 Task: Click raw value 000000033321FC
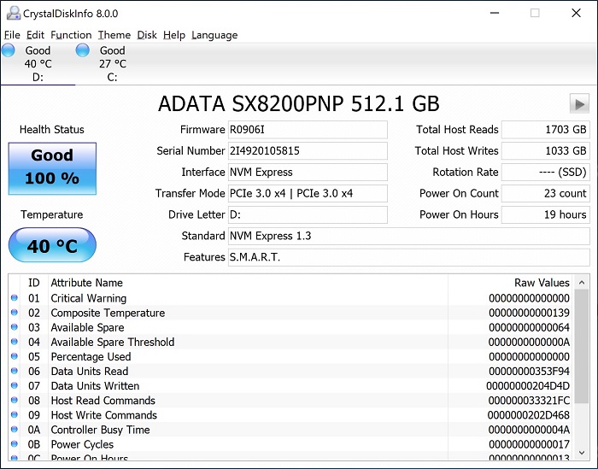529,401
